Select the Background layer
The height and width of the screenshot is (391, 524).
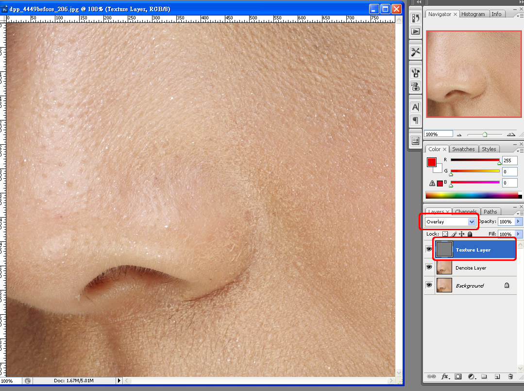click(x=470, y=286)
